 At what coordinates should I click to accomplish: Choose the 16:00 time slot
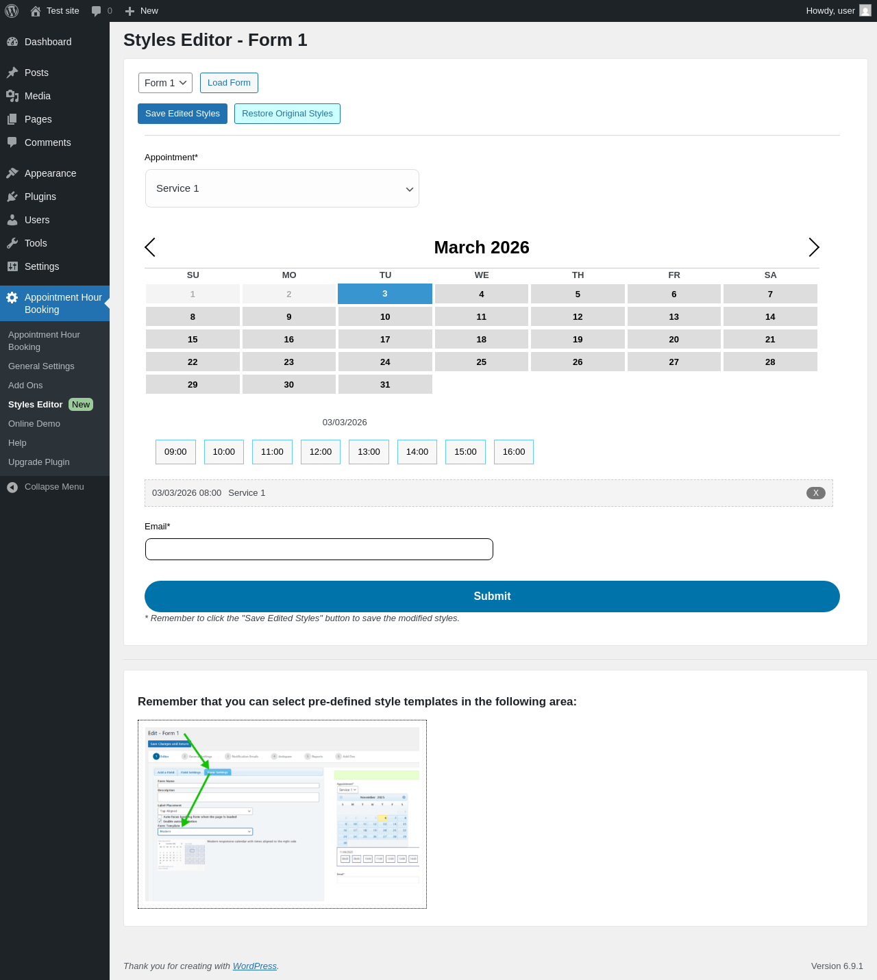click(x=514, y=452)
